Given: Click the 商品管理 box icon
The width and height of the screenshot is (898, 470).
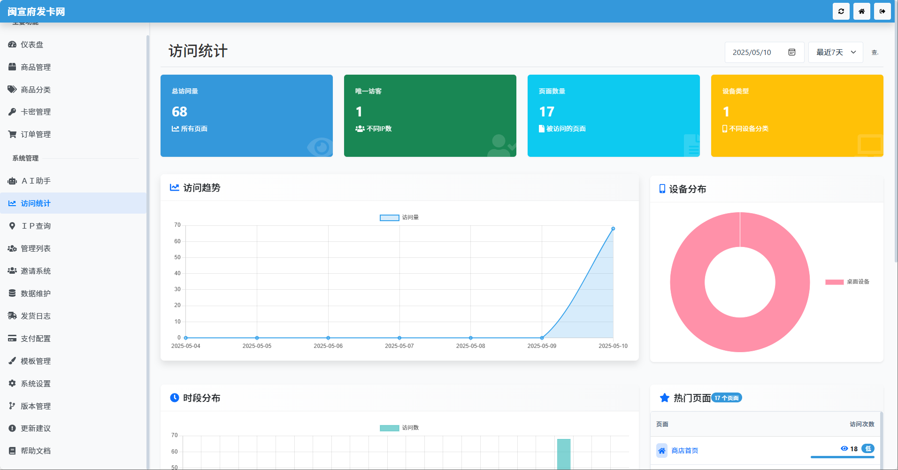Looking at the screenshot, I should pos(12,67).
